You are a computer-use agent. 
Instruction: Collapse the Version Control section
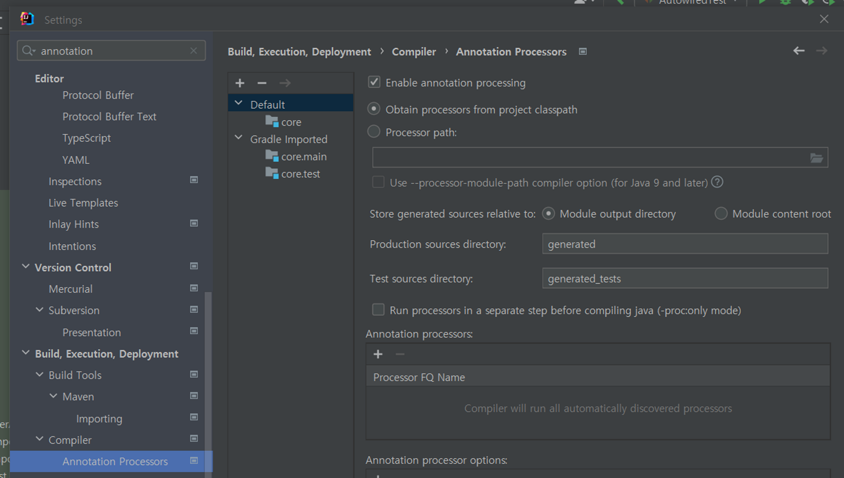tap(26, 267)
